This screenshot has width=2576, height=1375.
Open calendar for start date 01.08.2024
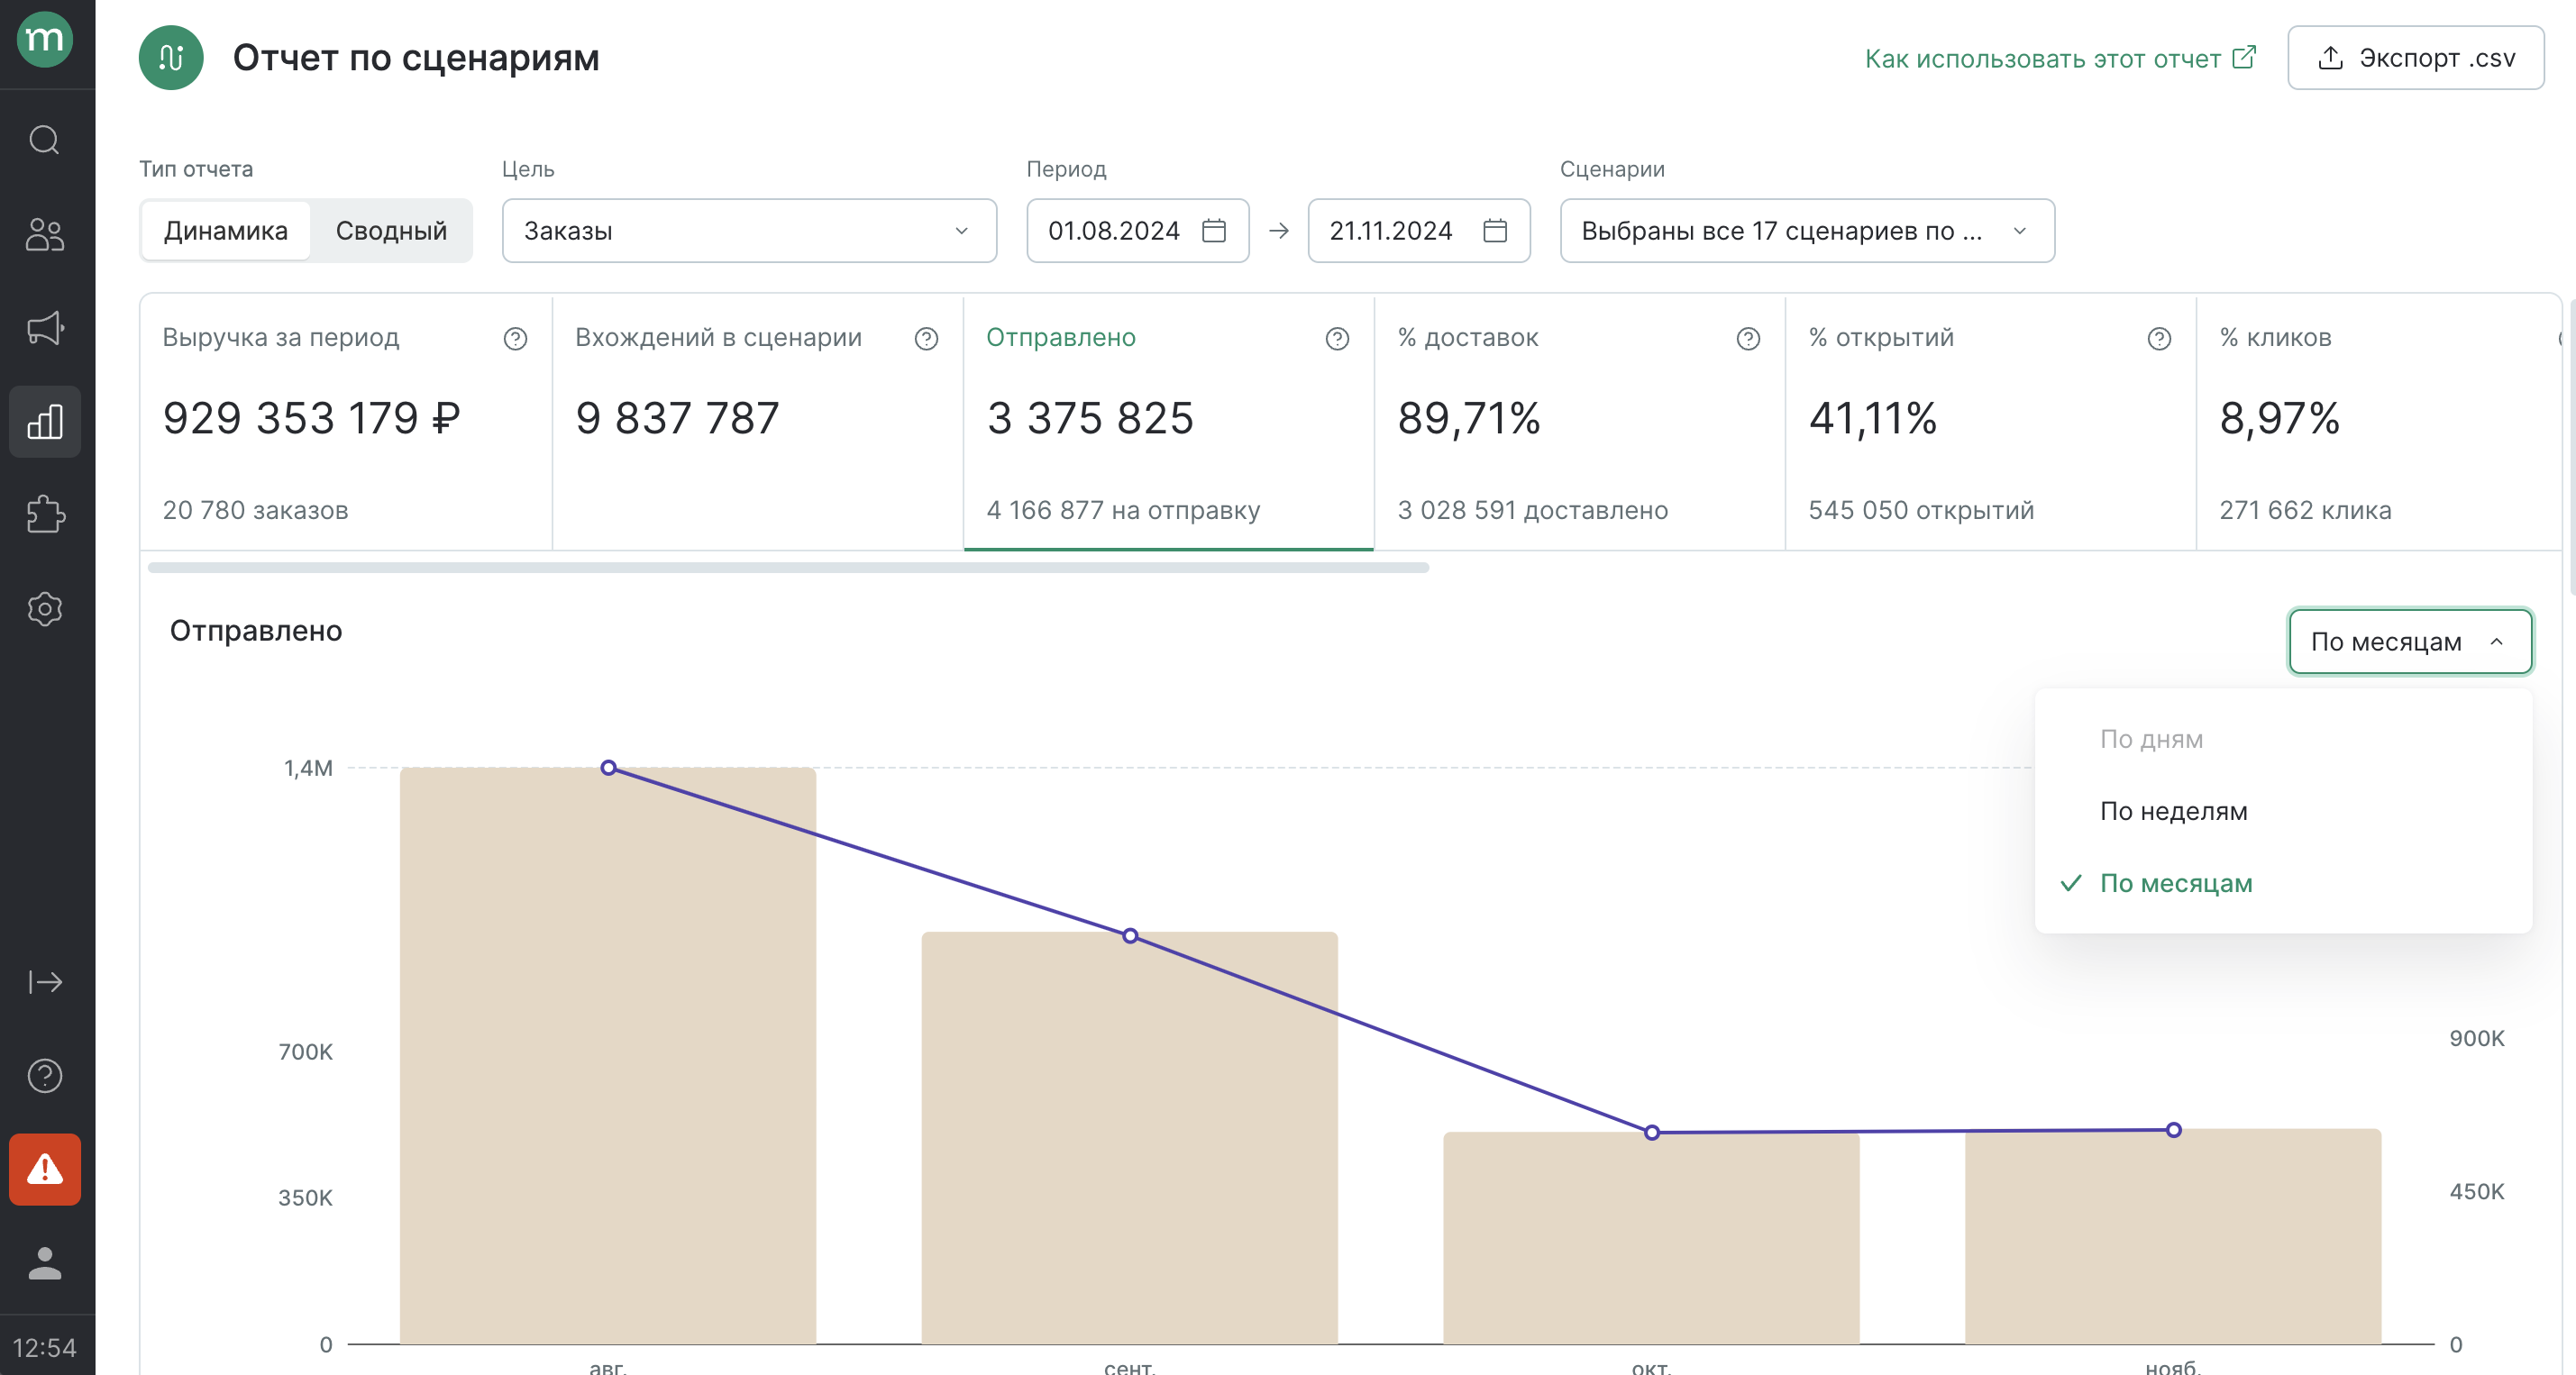click(x=1214, y=231)
